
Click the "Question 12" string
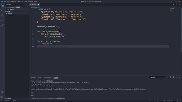coord(78,19)
